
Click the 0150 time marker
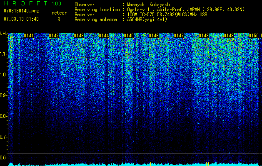254,36
